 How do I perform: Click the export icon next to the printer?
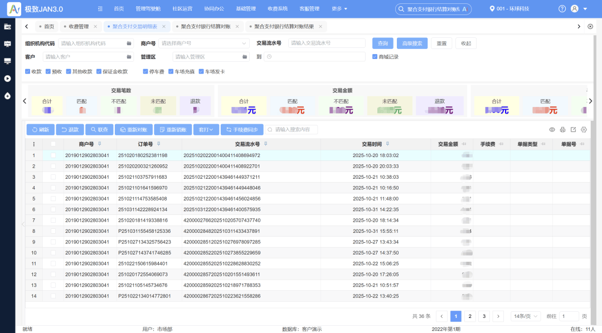click(573, 130)
